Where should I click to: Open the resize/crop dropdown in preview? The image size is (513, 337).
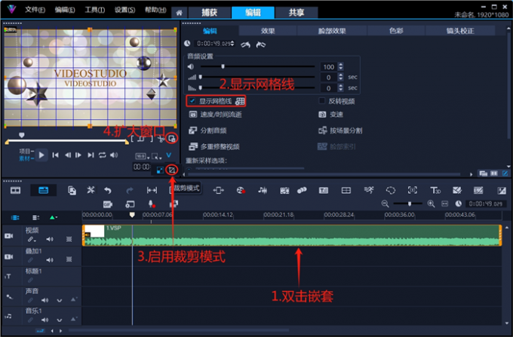pyautogui.click(x=157, y=156)
